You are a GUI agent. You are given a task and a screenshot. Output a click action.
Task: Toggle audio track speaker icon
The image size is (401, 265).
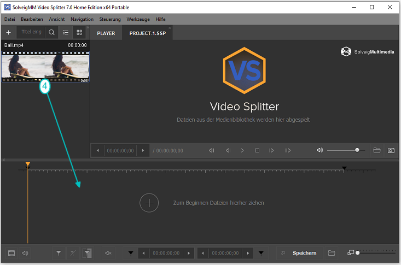click(25, 253)
